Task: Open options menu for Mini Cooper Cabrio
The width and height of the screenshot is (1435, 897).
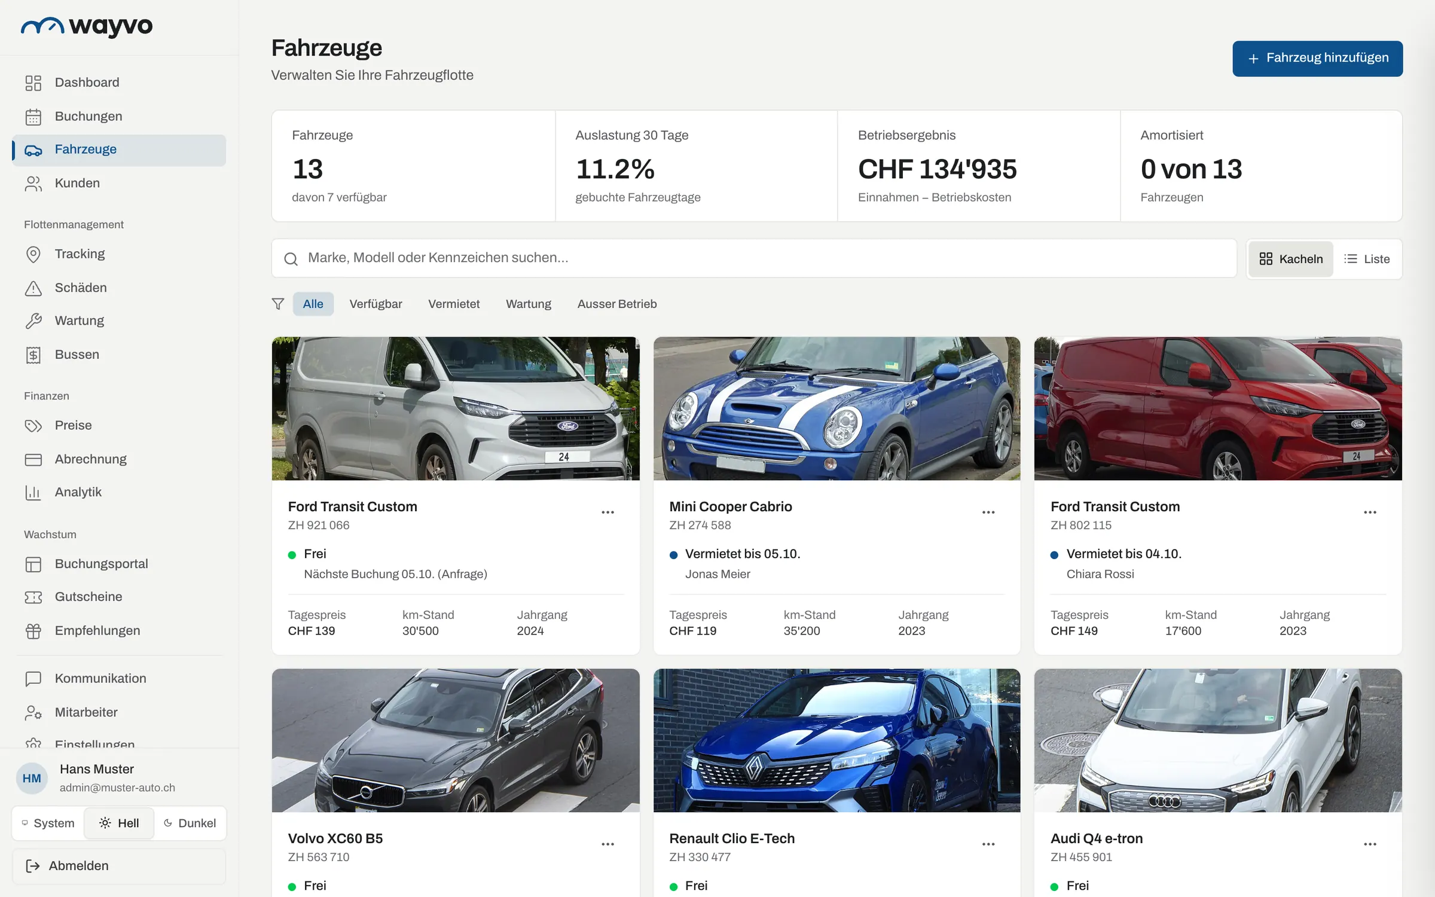Action: (988, 512)
